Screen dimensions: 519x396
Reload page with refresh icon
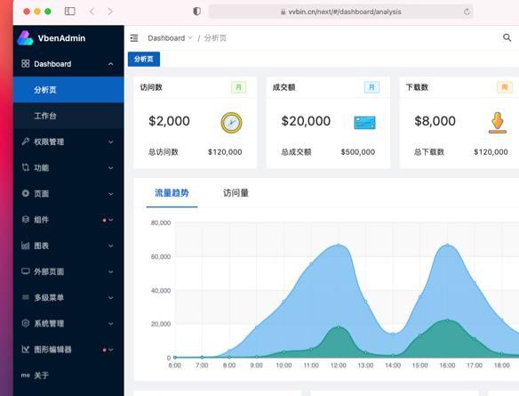tap(467, 12)
